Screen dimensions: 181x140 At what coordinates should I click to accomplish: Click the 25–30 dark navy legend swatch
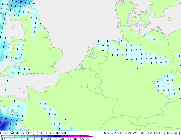pos(57,136)
